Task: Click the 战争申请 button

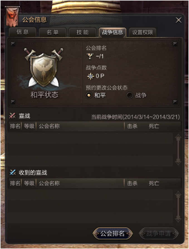Action: (x=159, y=233)
